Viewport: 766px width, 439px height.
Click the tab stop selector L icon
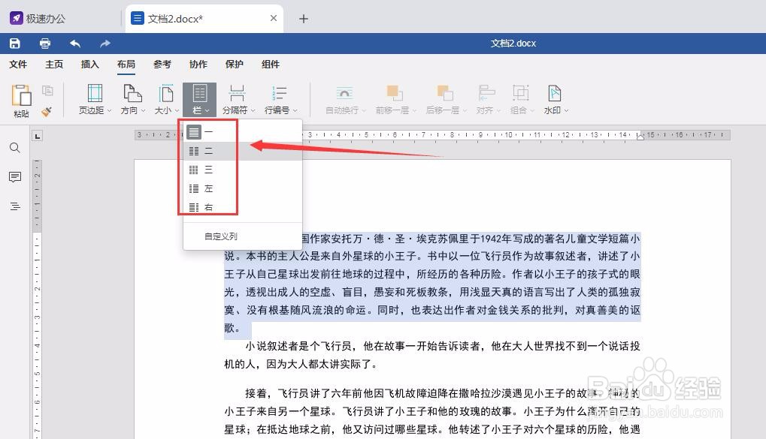point(38,136)
